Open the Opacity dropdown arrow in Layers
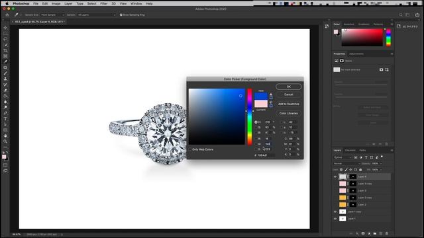The width and height of the screenshot is (424, 238). (x=381, y=163)
